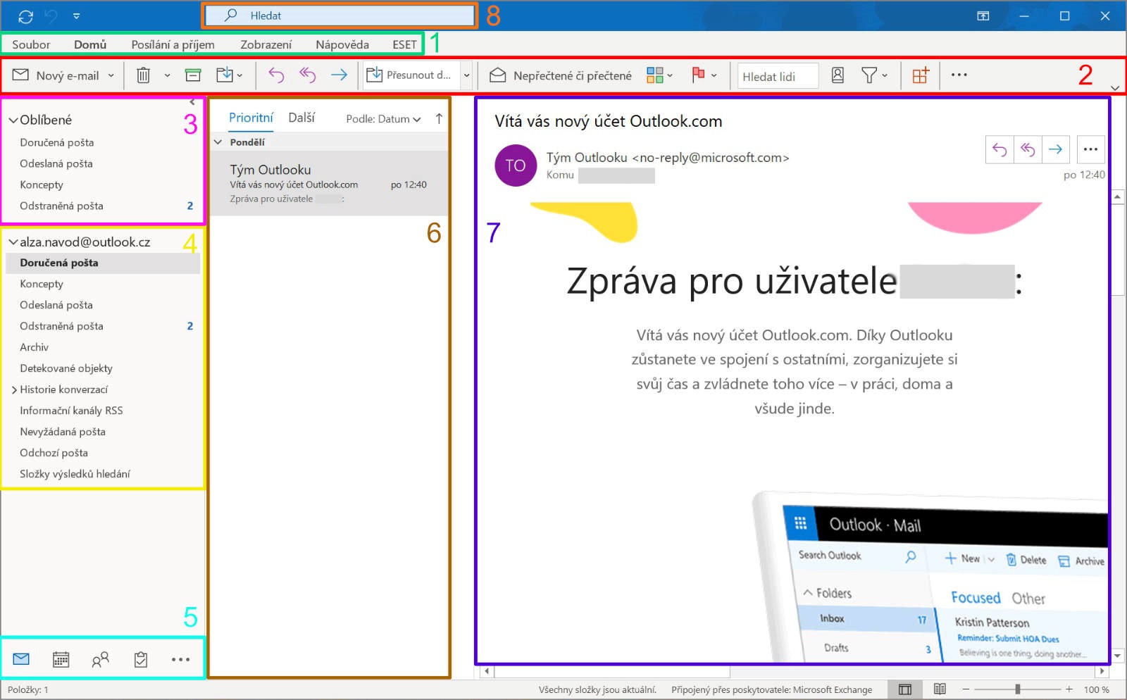Collapse the folder pane arrow
The width and height of the screenshot is (1127, 700).
192,102
